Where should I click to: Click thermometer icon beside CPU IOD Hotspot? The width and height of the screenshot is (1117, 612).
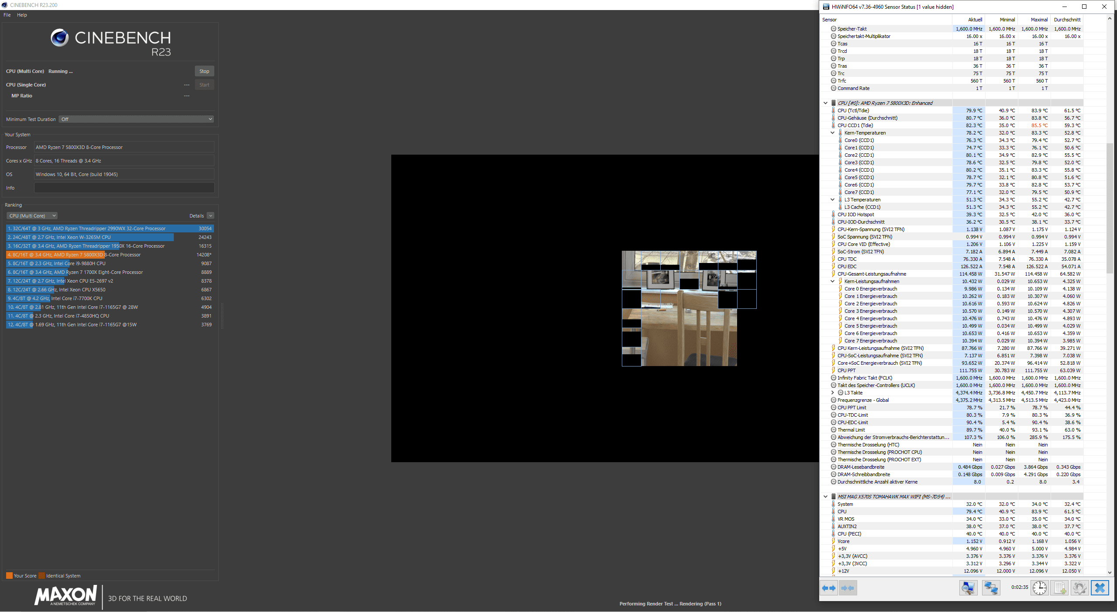pos(834,214)
